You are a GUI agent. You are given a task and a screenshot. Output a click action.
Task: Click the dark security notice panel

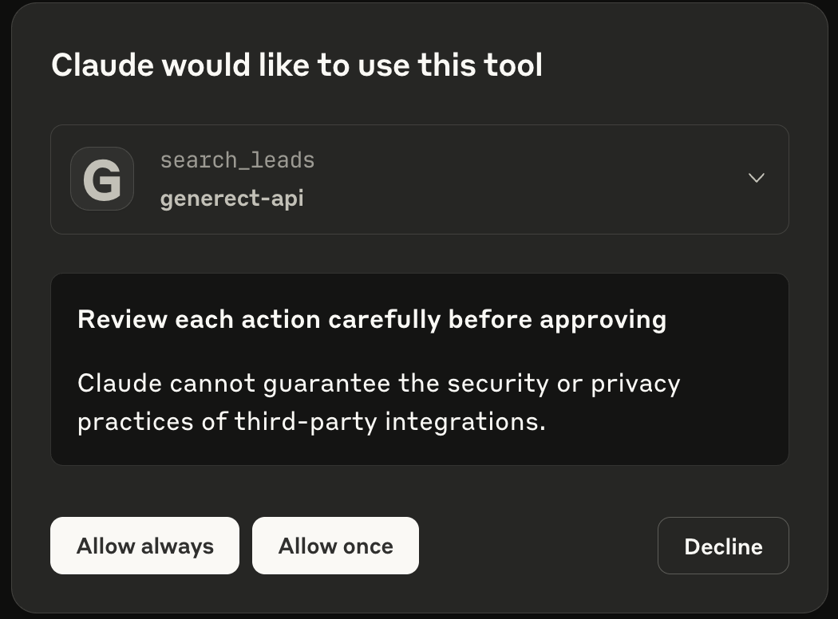point(420,369)
